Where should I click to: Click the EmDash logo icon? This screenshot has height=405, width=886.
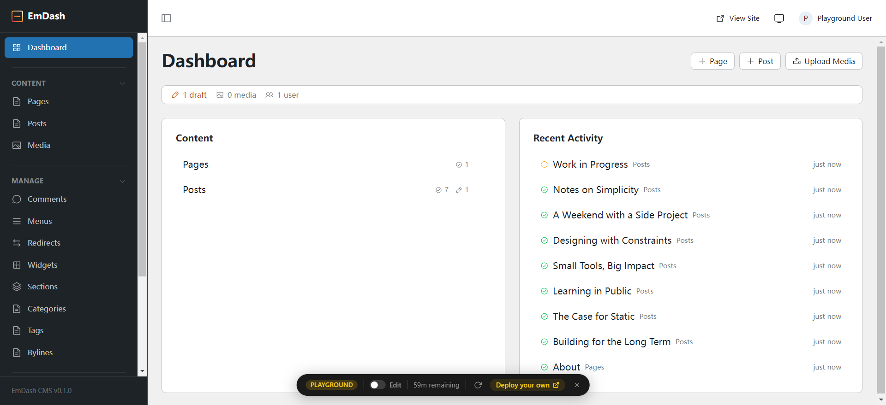click(x=17, y=16)
